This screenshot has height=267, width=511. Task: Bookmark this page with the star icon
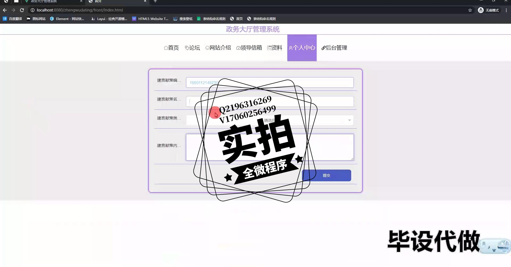470,10
